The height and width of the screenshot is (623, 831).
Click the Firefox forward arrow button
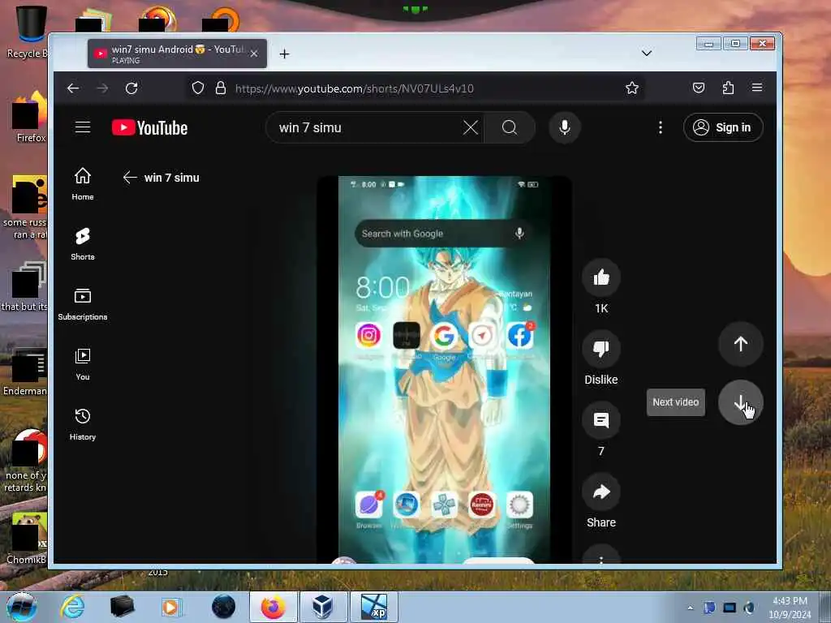(x=102, y=88)
